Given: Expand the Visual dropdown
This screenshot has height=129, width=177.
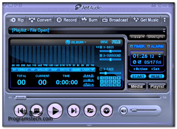Looking at the screenshot, I should coord(137,37).
